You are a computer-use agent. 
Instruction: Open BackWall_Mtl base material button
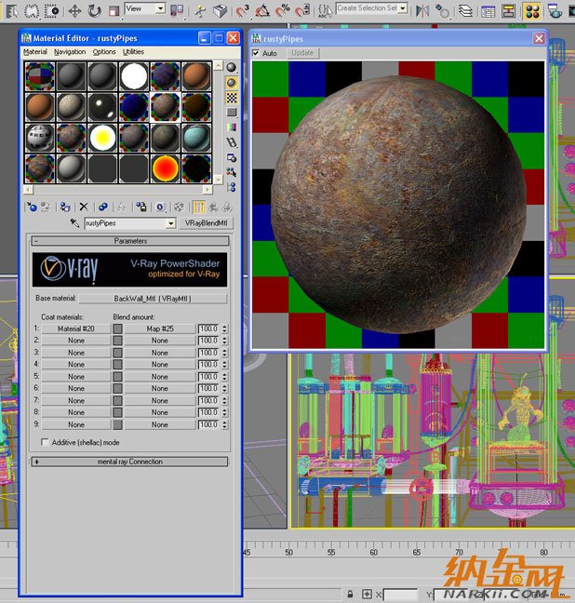(153, 299)
